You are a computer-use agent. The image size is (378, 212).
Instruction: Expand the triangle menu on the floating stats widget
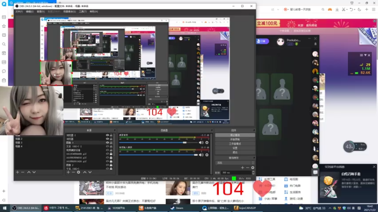365,55
